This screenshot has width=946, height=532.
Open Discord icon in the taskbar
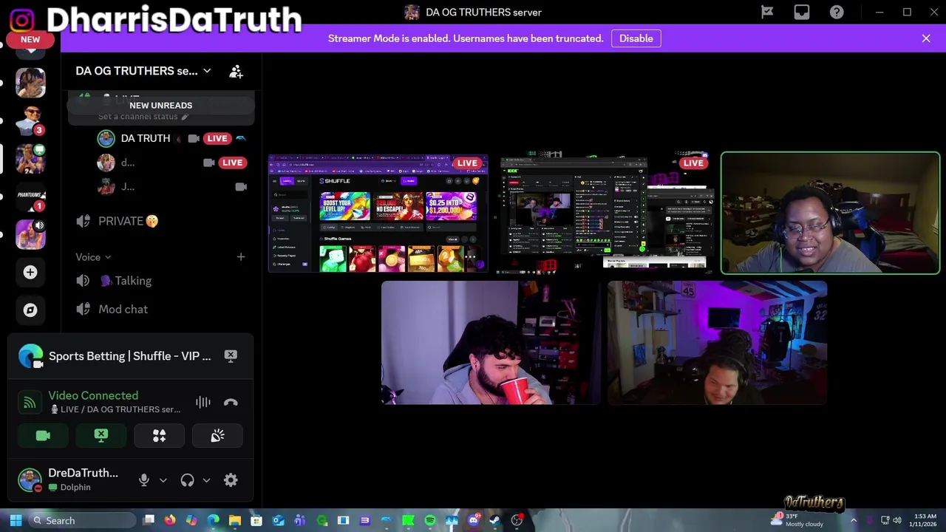474,520
